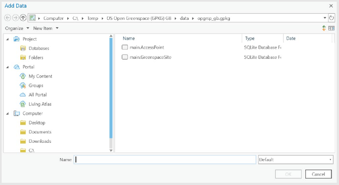Collapse the Portal tree node
The height and width of the screenshot is (185, 339).
[8, 67]
